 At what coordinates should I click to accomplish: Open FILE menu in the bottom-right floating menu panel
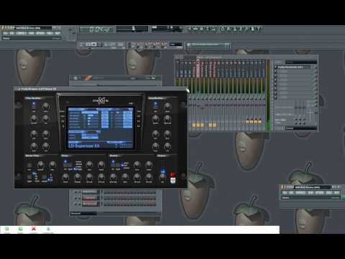point(285,193)
